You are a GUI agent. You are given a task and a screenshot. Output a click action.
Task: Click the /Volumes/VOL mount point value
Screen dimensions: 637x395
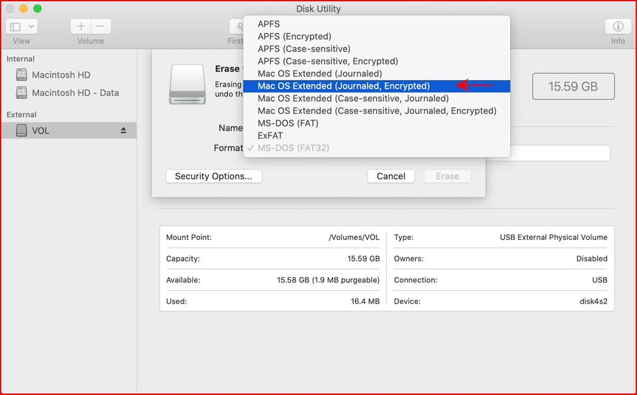[354, 237]
